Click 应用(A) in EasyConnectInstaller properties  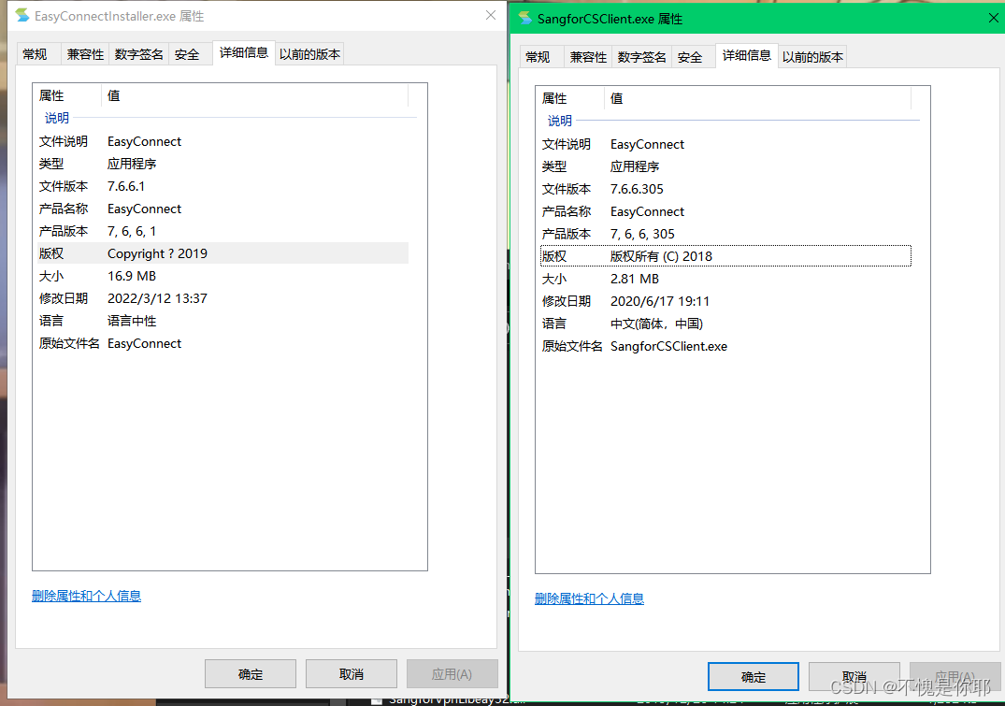pyautogui.click(x=452, y=674)
